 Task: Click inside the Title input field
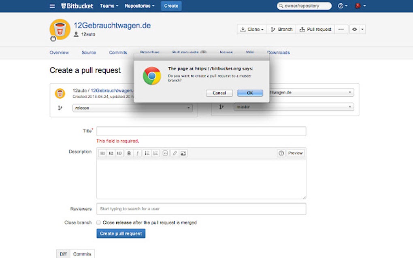click(201, 131)
